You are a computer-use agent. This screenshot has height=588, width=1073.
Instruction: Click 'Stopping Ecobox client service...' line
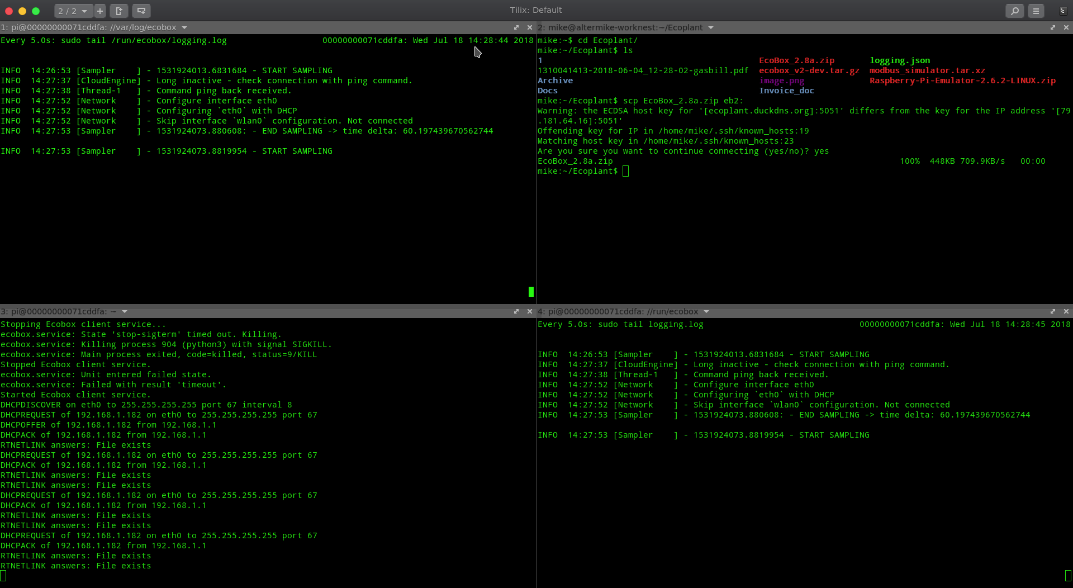tap(83, 324)
